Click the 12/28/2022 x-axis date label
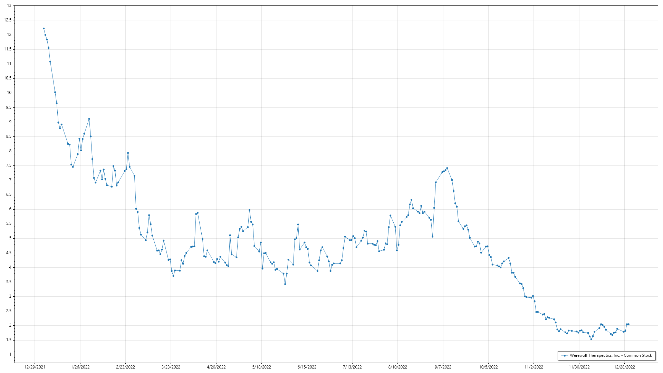The width and height of the screenshot is (663, 373). coord(624,367)
